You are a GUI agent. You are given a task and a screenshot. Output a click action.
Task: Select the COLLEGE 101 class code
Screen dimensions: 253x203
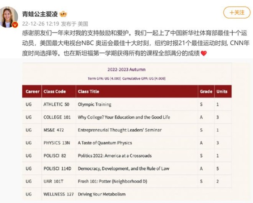tap(57, 117)
